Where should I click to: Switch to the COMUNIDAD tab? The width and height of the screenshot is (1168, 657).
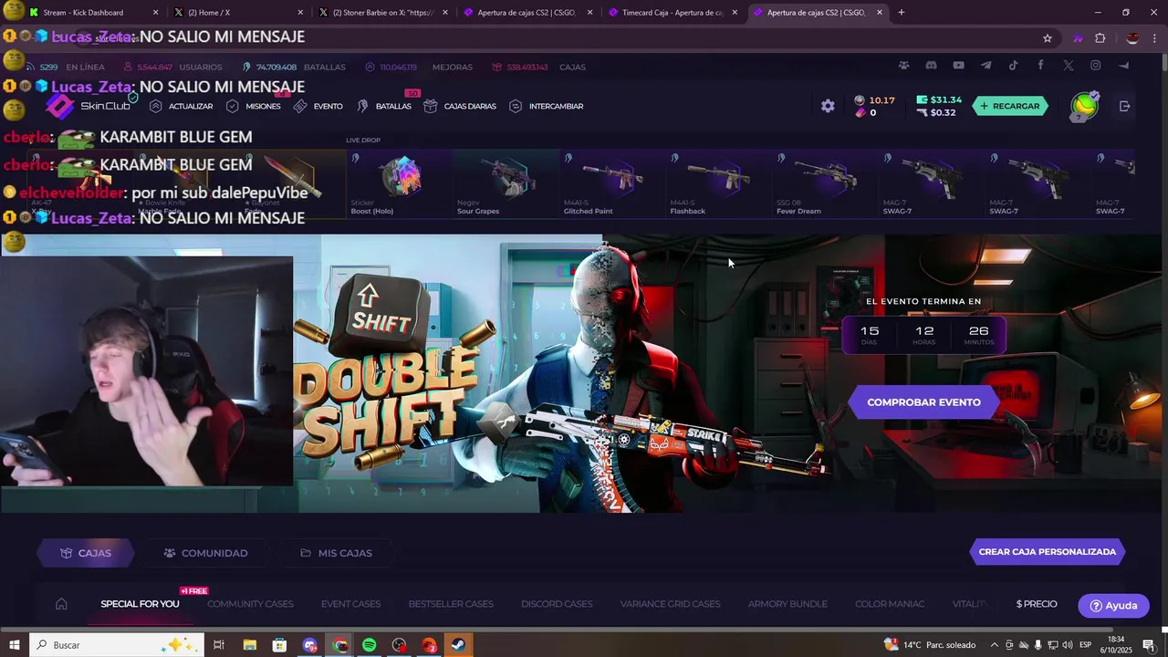point(205,553)
